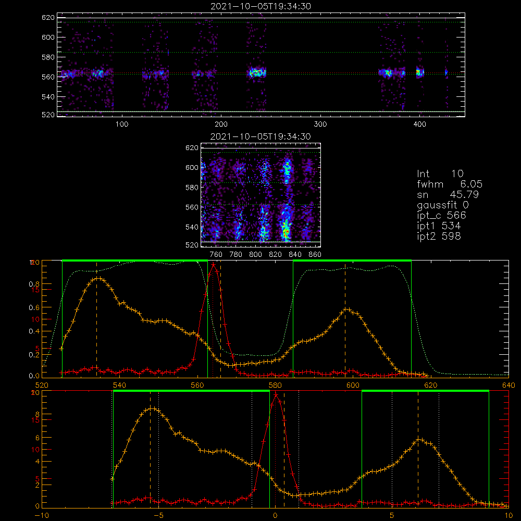This screenshot has height=521, width=521.
Task: Click the left thick green bar atop the profile plot
Action: click(135, 260)
